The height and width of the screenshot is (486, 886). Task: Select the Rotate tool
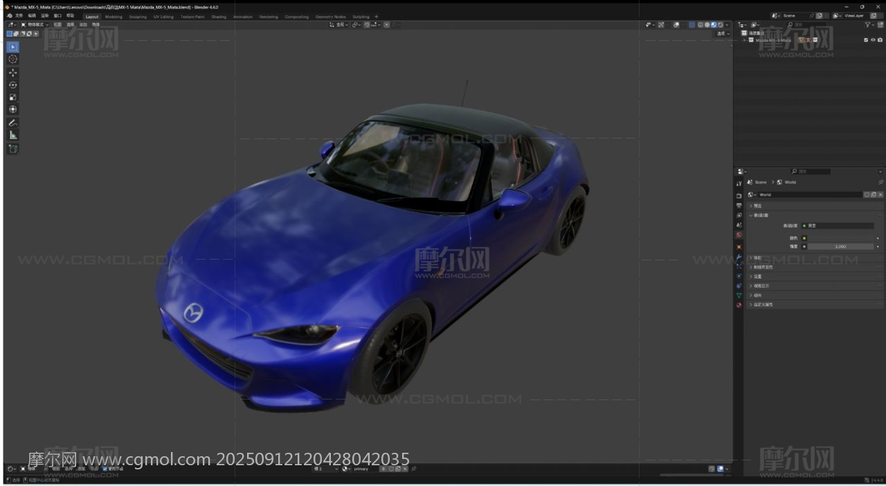point(13,84)
